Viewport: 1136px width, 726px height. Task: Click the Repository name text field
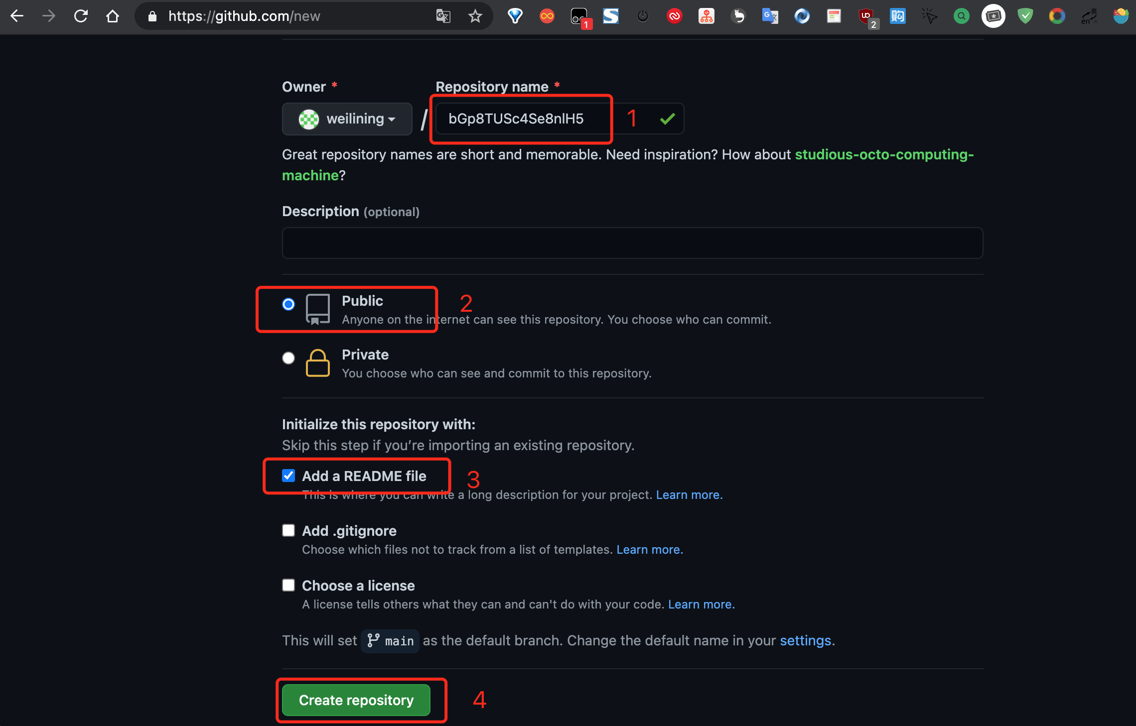(523, 119)
